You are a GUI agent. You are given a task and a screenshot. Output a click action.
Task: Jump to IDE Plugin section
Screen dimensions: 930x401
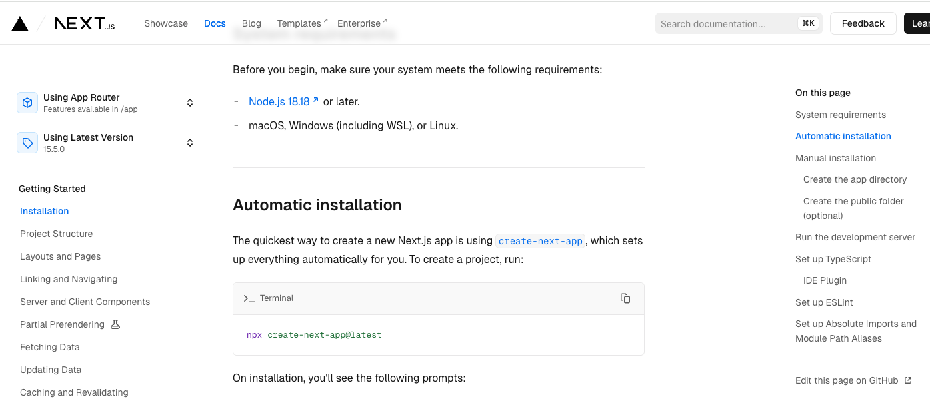point(825,280)
